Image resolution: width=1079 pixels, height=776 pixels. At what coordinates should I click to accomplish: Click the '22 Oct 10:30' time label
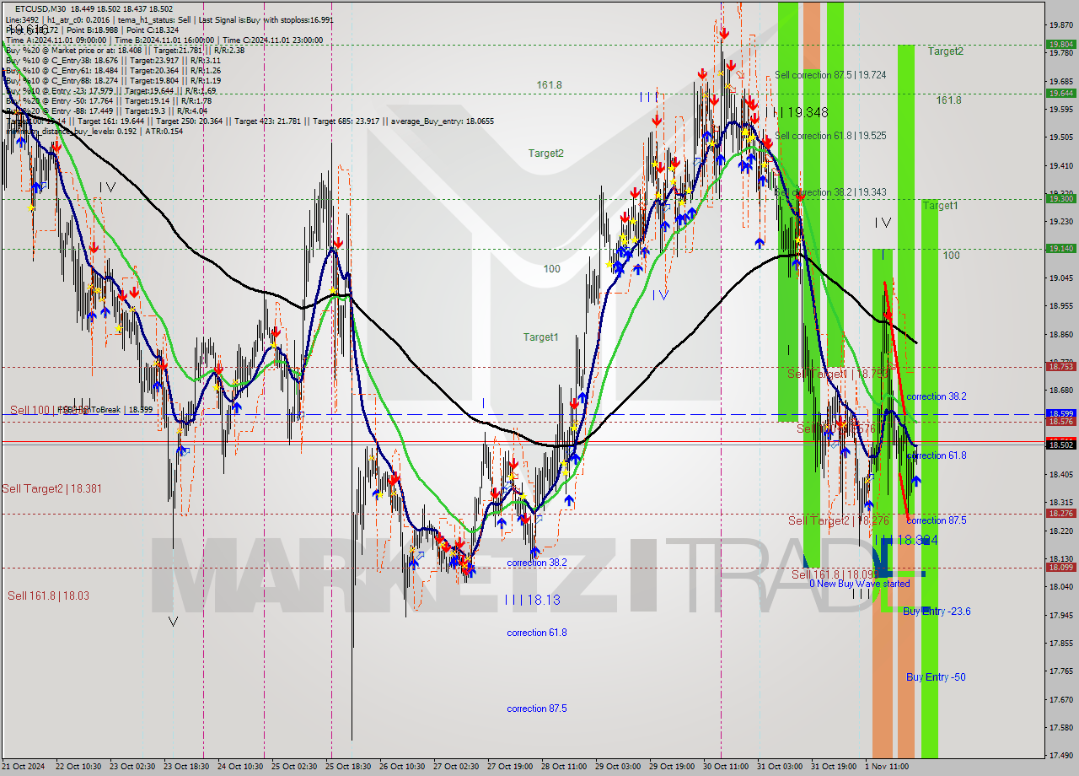(78, 767)
